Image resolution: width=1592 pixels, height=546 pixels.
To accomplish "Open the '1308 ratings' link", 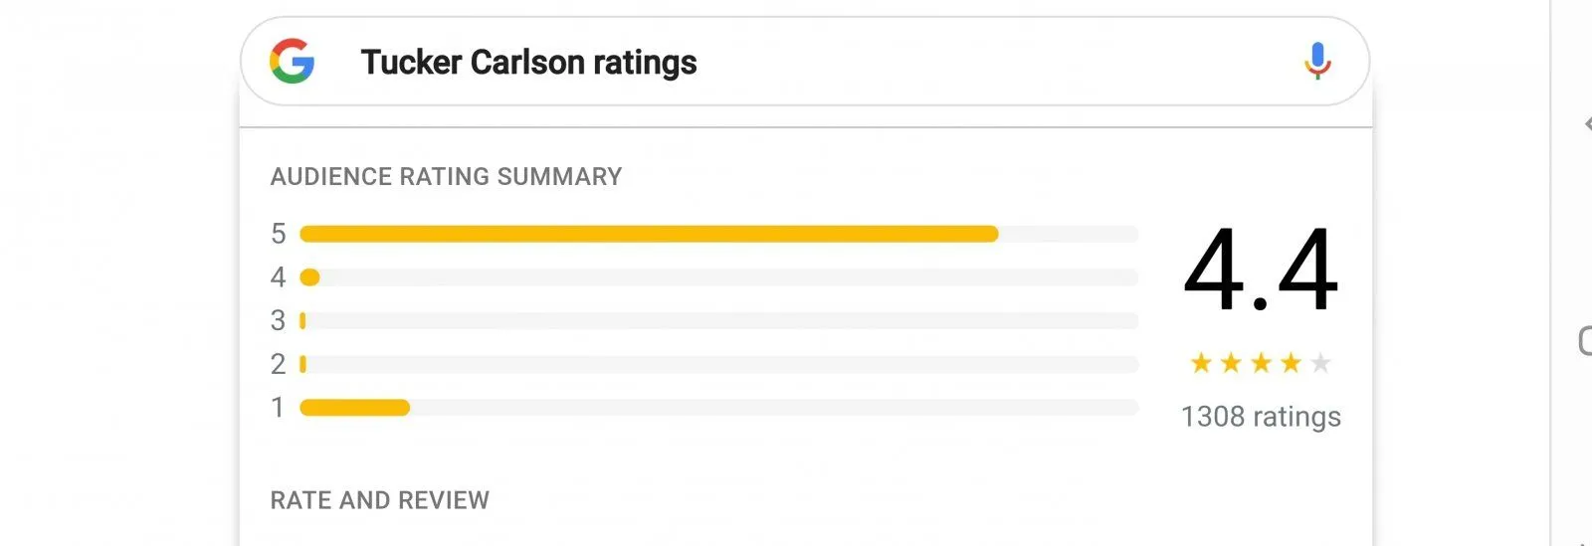I will point(1261,417).
